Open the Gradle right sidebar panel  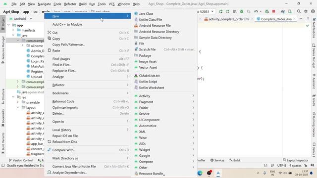point(314,100)
